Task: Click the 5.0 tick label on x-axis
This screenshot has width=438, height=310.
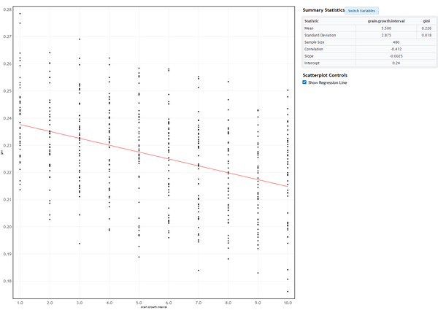Action: 139,301
